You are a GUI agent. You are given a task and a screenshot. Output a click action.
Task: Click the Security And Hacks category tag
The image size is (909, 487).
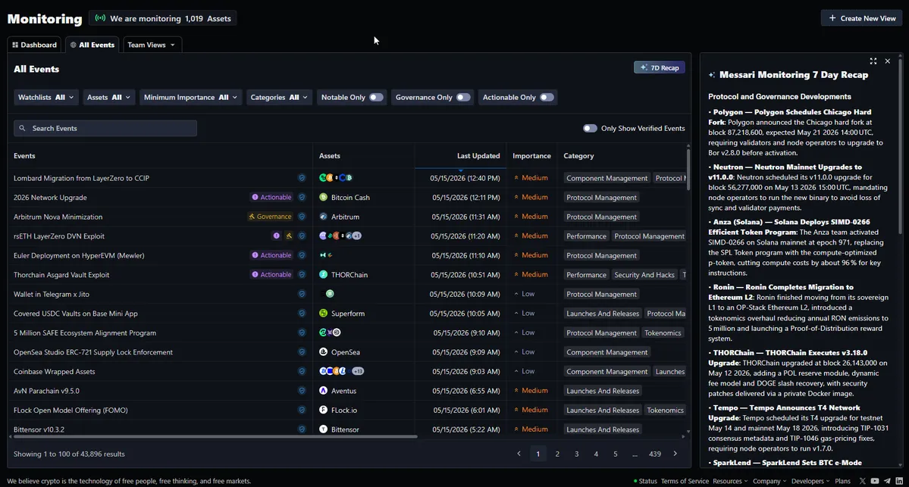[x=644, y=274]
